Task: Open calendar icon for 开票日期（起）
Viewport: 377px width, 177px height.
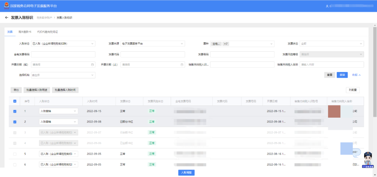Action: tap(93, 65)
